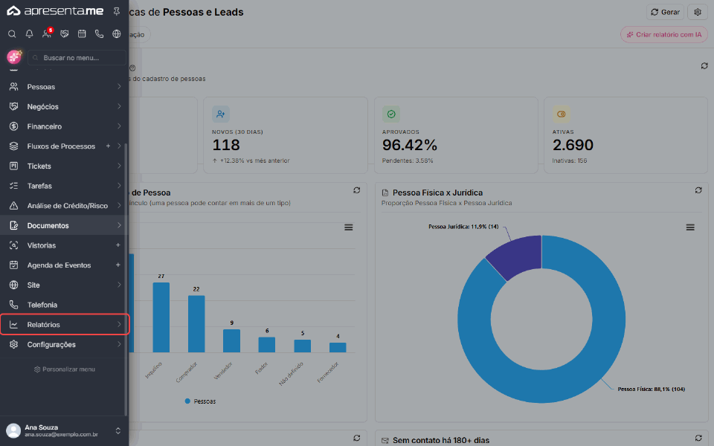The height and width of the screenshot is (446, 714).
Task: Open the Documentos menu item
Action: (x=64, y=225)
